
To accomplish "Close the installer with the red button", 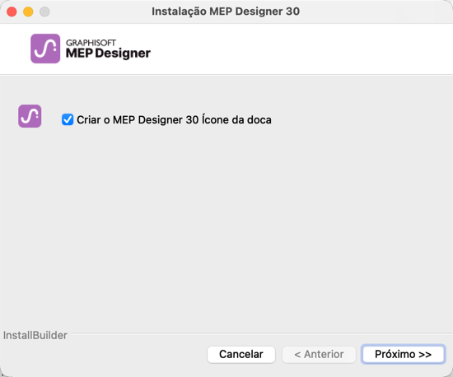I will coord(12,12).
